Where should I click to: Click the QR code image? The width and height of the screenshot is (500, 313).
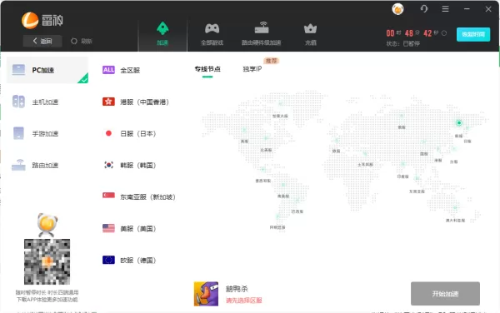point(47,261)
